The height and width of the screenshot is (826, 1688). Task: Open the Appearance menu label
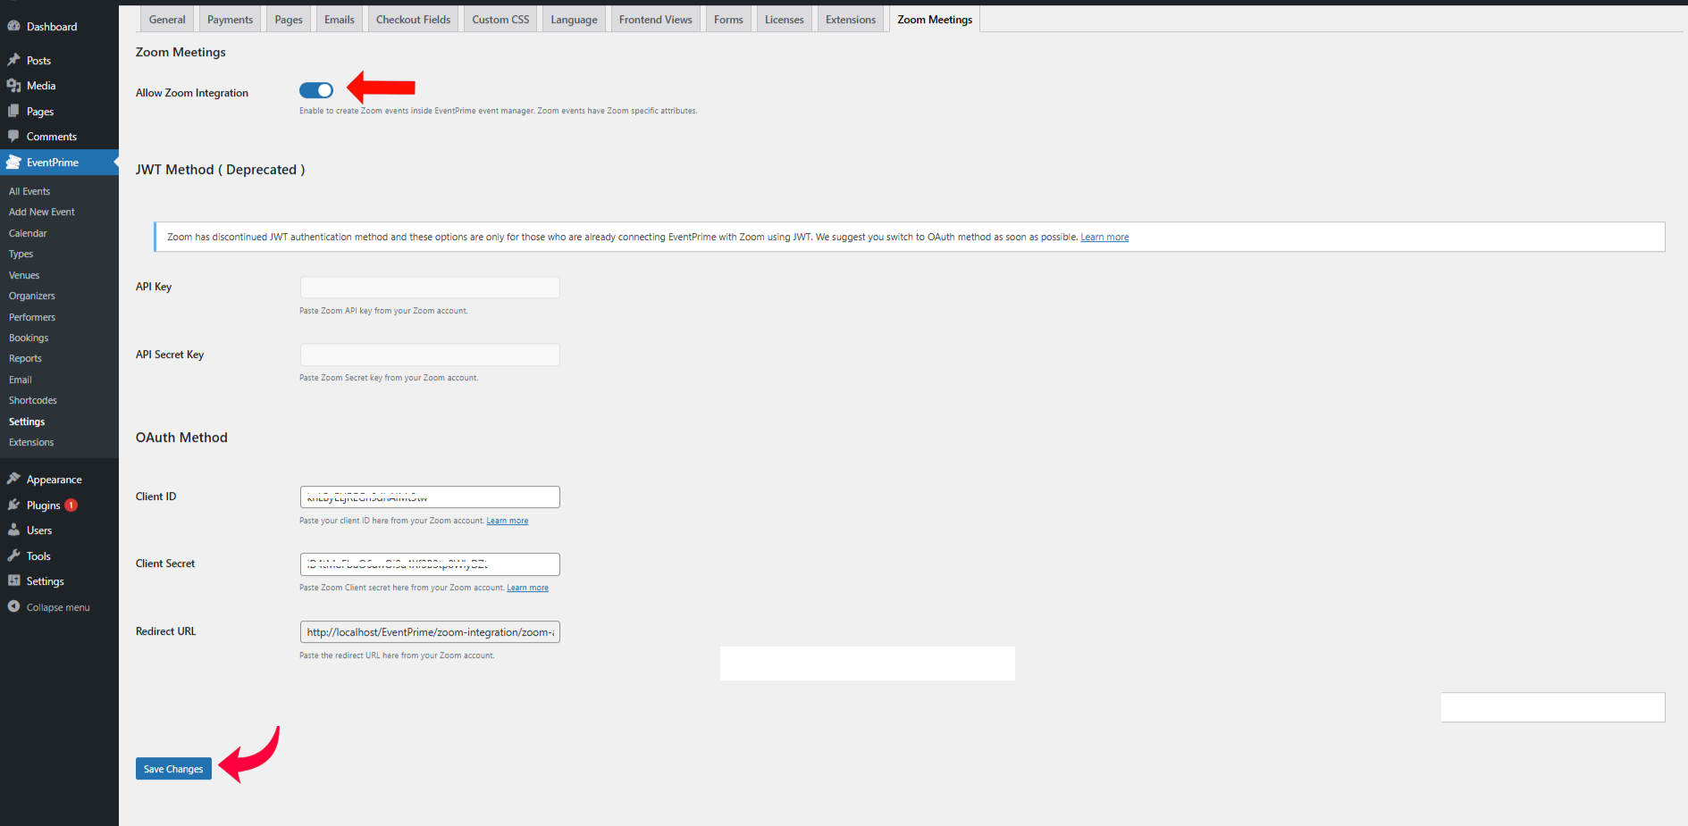coord(55,480)
